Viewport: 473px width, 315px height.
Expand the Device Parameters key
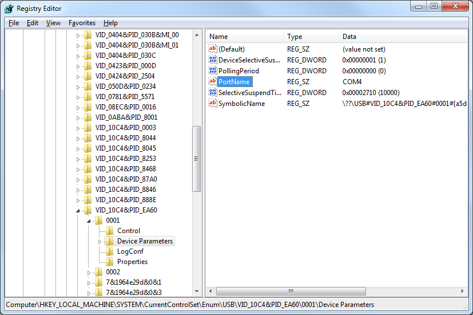point(100,242)
